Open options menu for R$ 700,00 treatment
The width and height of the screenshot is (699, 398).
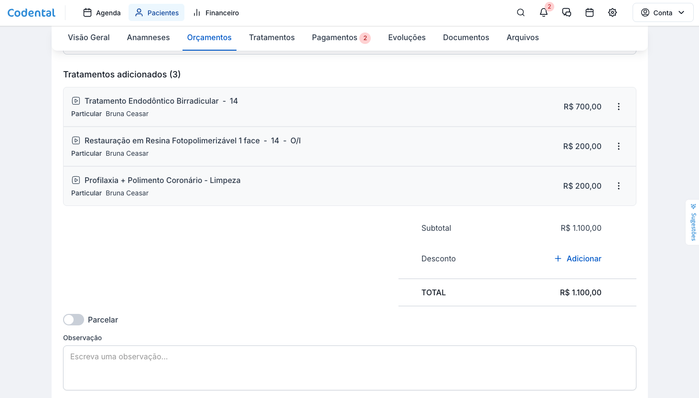(619, 107)
